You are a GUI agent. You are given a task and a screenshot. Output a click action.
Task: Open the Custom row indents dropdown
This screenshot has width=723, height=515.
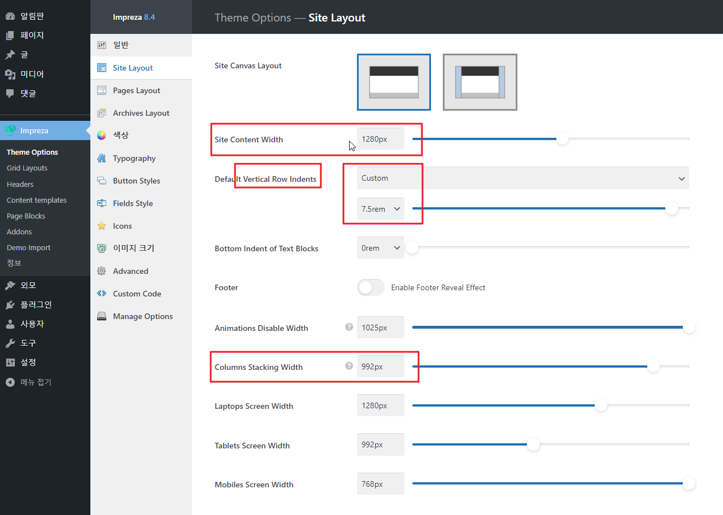523,178
